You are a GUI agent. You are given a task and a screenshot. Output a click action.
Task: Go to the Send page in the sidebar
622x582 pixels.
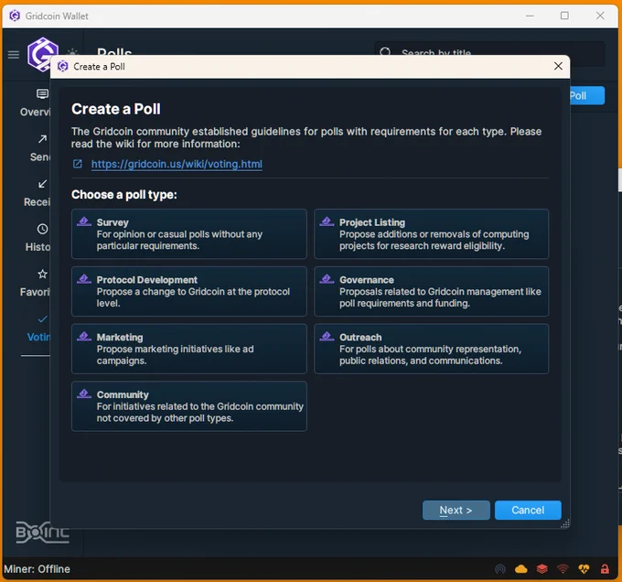[x=39, y=148]
